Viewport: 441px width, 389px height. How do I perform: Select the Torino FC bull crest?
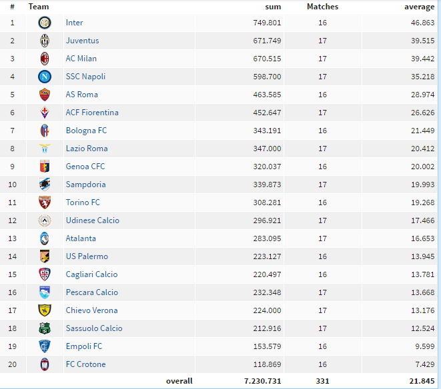click(45, 202)
